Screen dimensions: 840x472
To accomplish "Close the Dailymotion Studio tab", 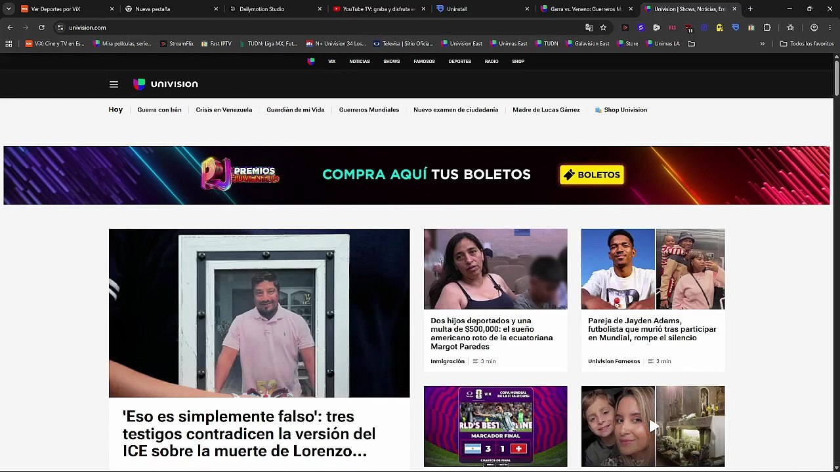I will 320,9.
